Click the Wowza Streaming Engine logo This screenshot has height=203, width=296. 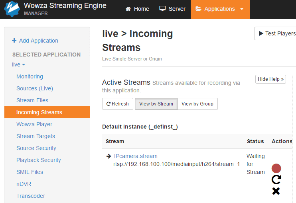[x=12, y=9]
